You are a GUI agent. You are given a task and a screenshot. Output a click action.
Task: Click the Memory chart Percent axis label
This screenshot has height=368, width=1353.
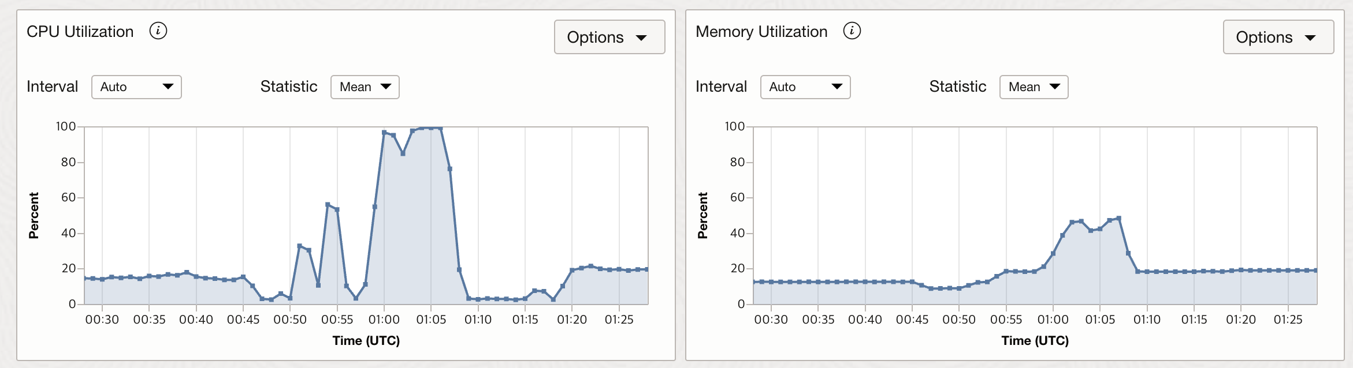click(702, 215)
